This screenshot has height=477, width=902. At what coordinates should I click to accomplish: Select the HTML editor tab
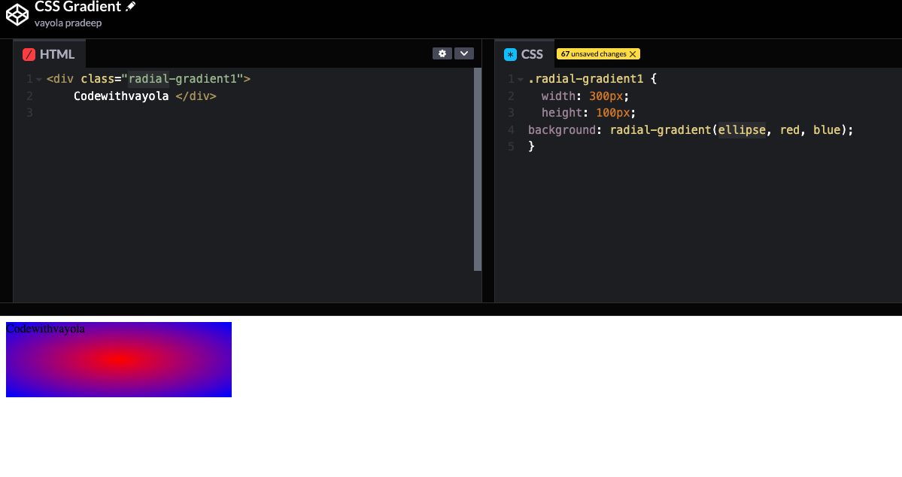(x=50, y=54)
